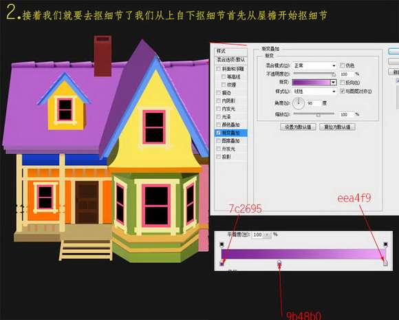Select 混合选项:默认 (Blending Options) entry
This screenshot has height=320, width=399.
(x=230, y=60)
